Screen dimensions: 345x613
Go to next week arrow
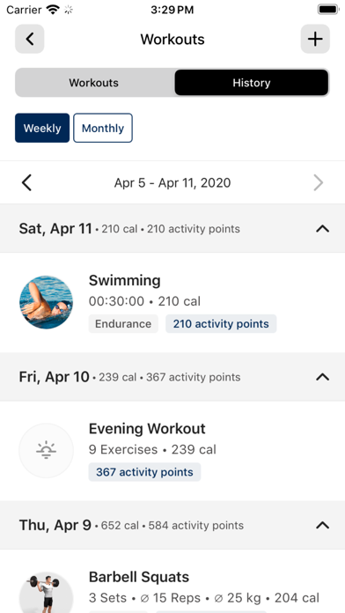coord(319,182)
